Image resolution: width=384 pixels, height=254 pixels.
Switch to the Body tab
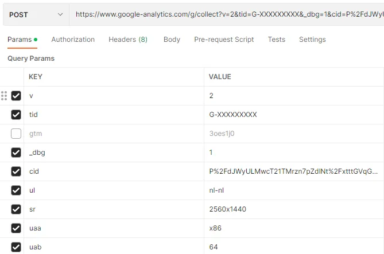point(172,40)
